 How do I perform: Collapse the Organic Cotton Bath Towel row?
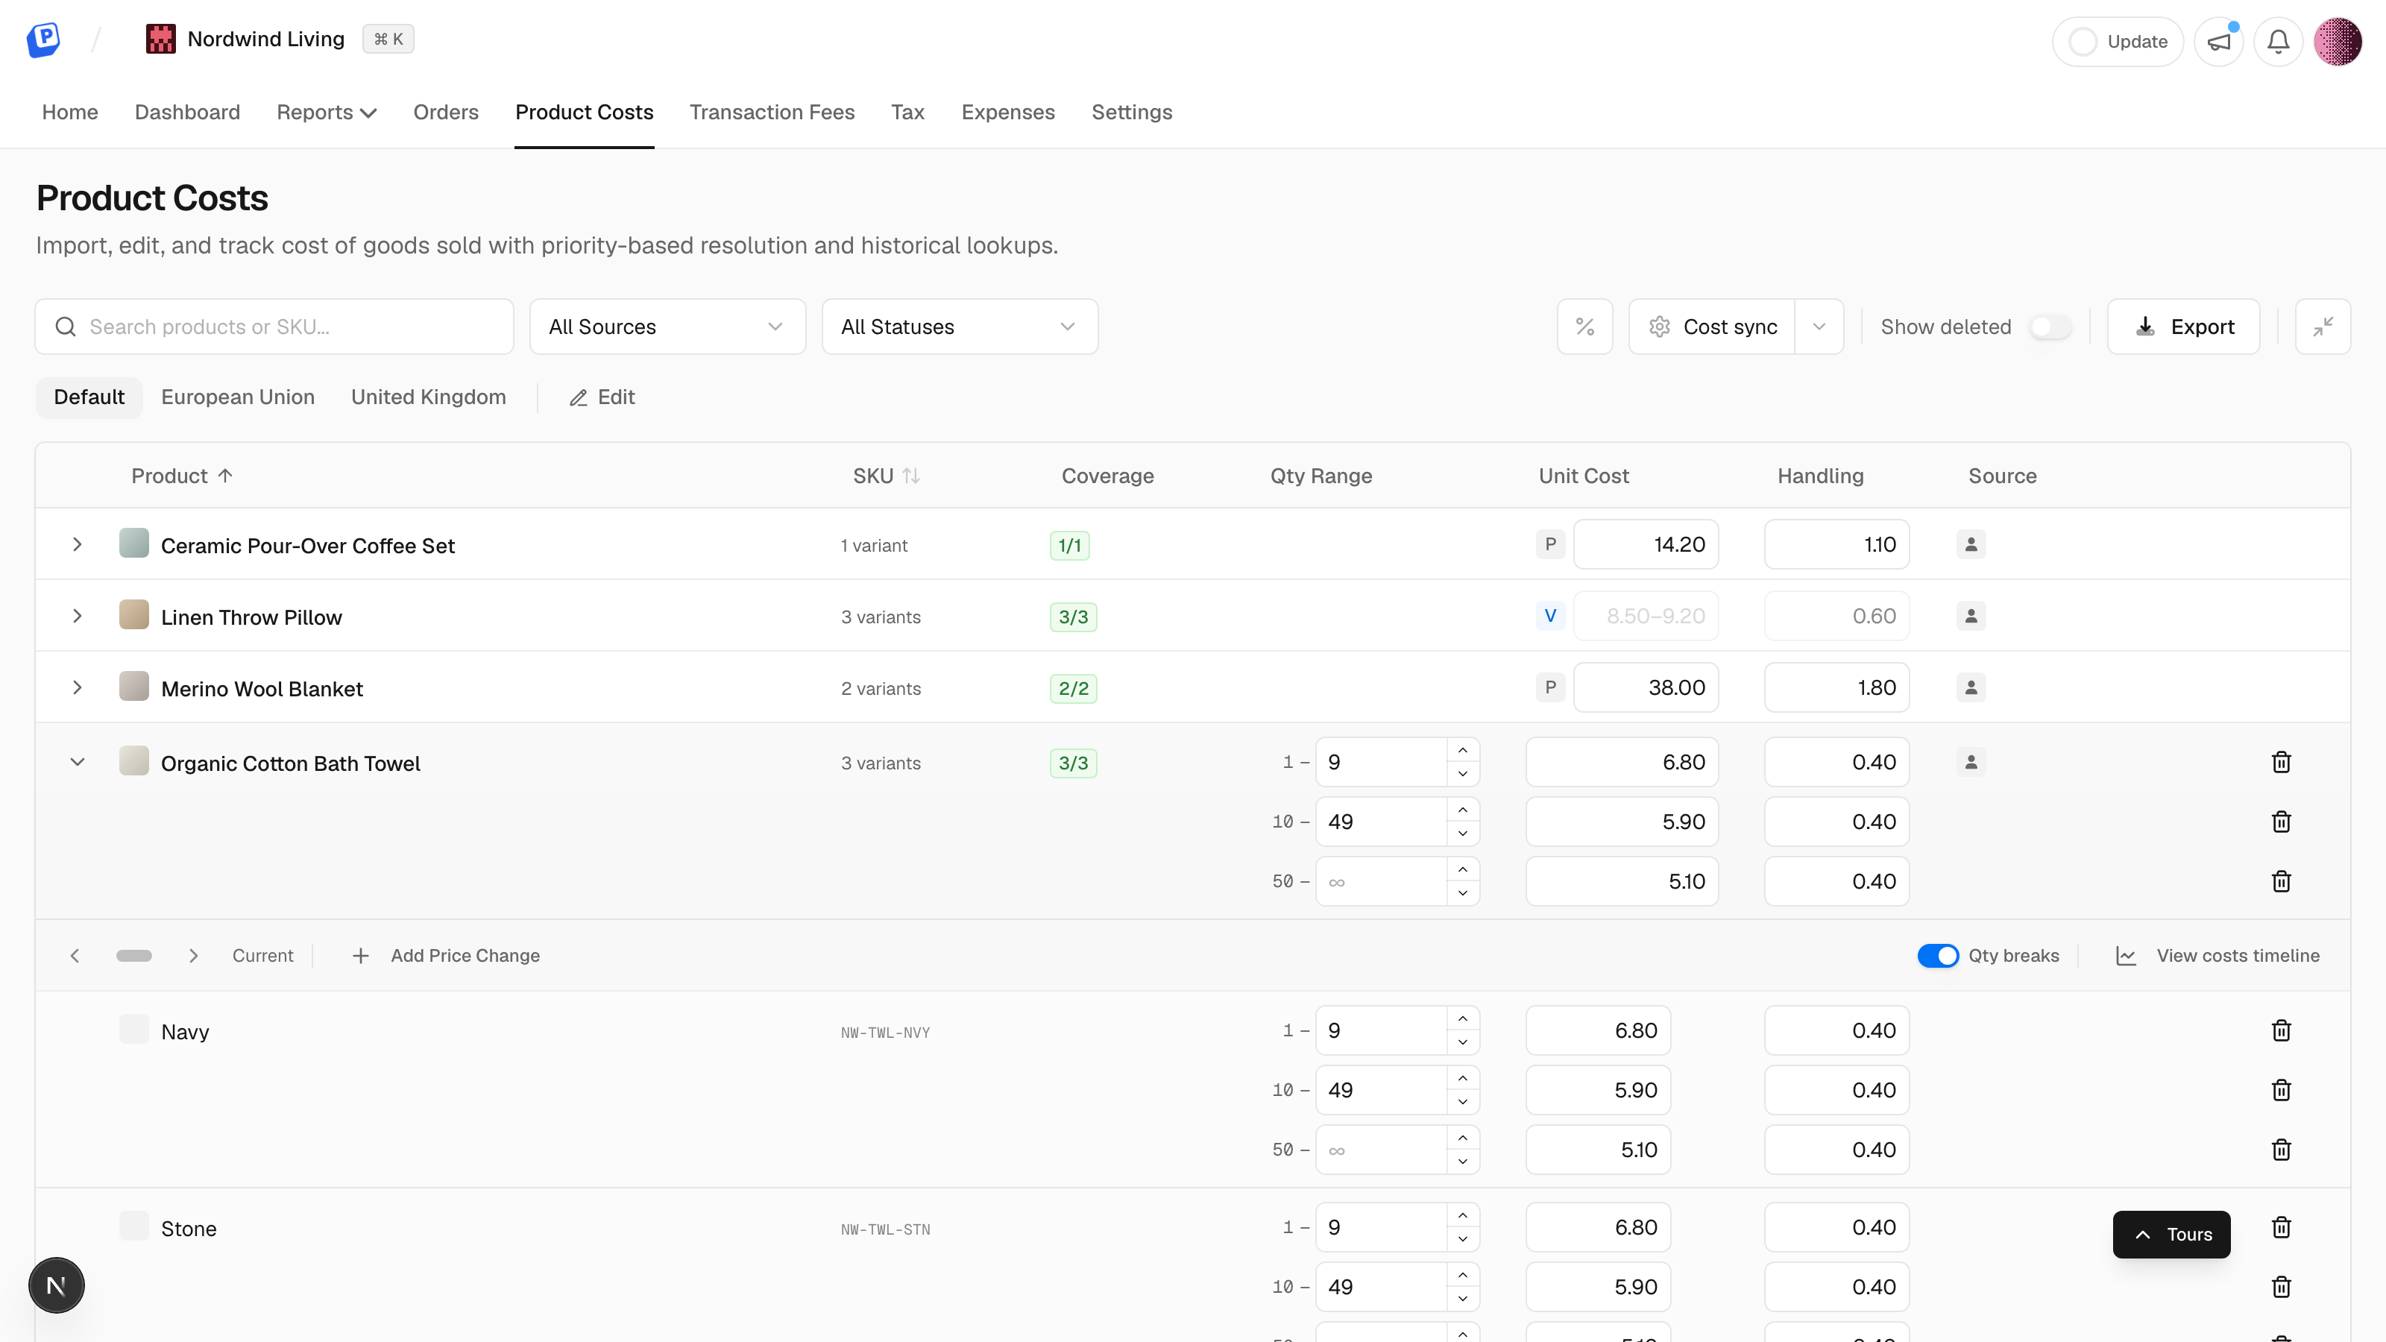(x=78, y=762)
